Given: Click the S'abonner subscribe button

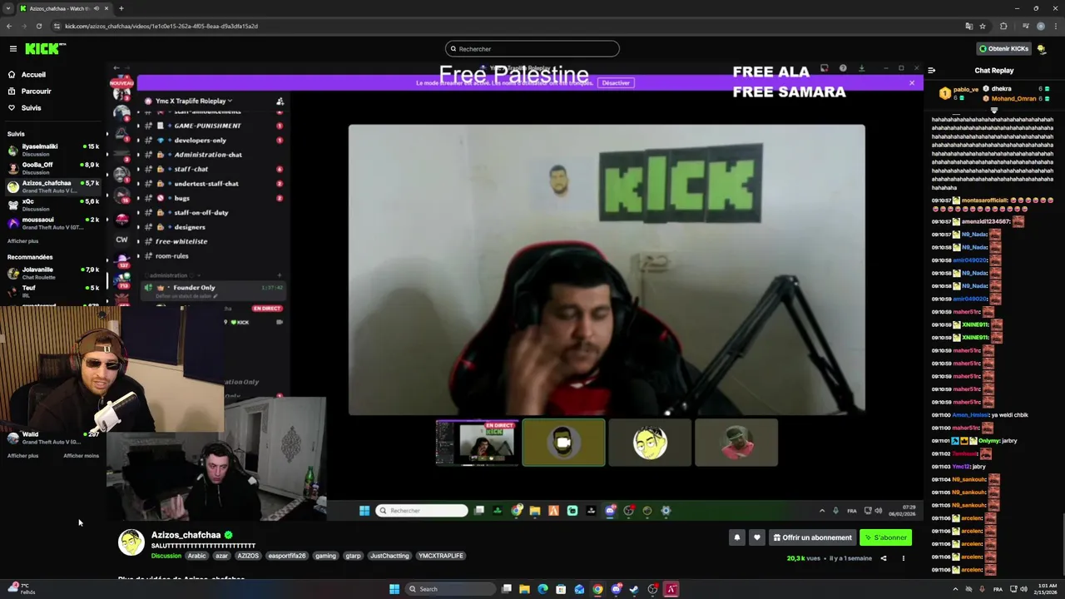Looking at the screenshot, I should (x=885, y=537).
